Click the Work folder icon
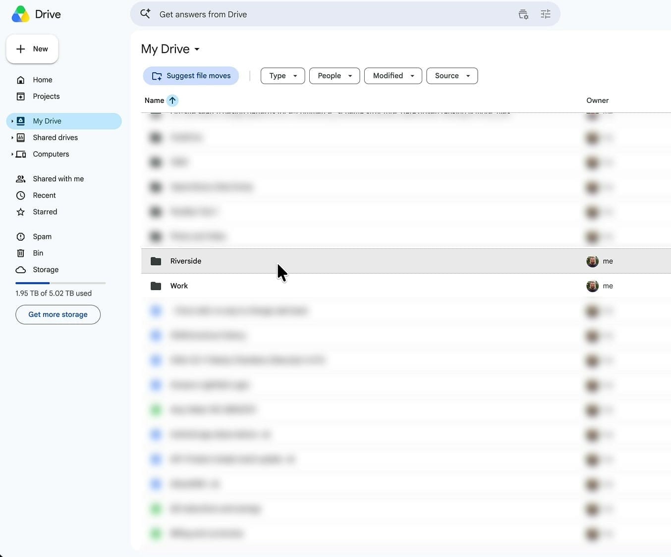 point(156,286)
